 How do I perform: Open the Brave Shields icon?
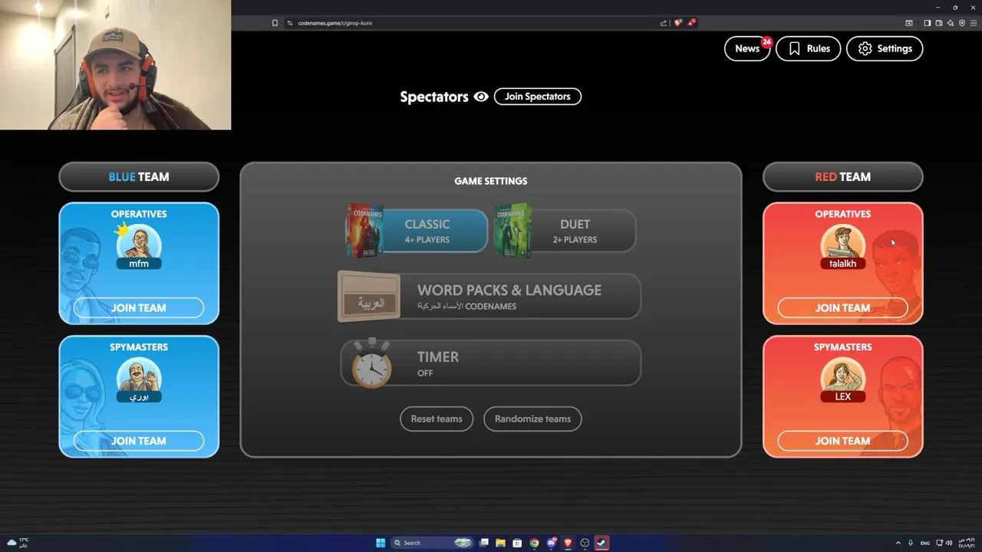[678, 23]
